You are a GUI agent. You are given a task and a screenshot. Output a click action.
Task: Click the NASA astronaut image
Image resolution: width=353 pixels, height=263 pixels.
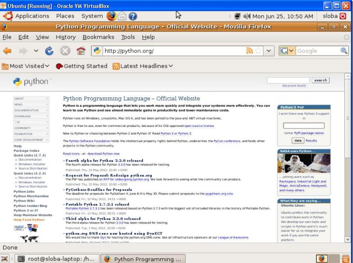click(304, 163)
